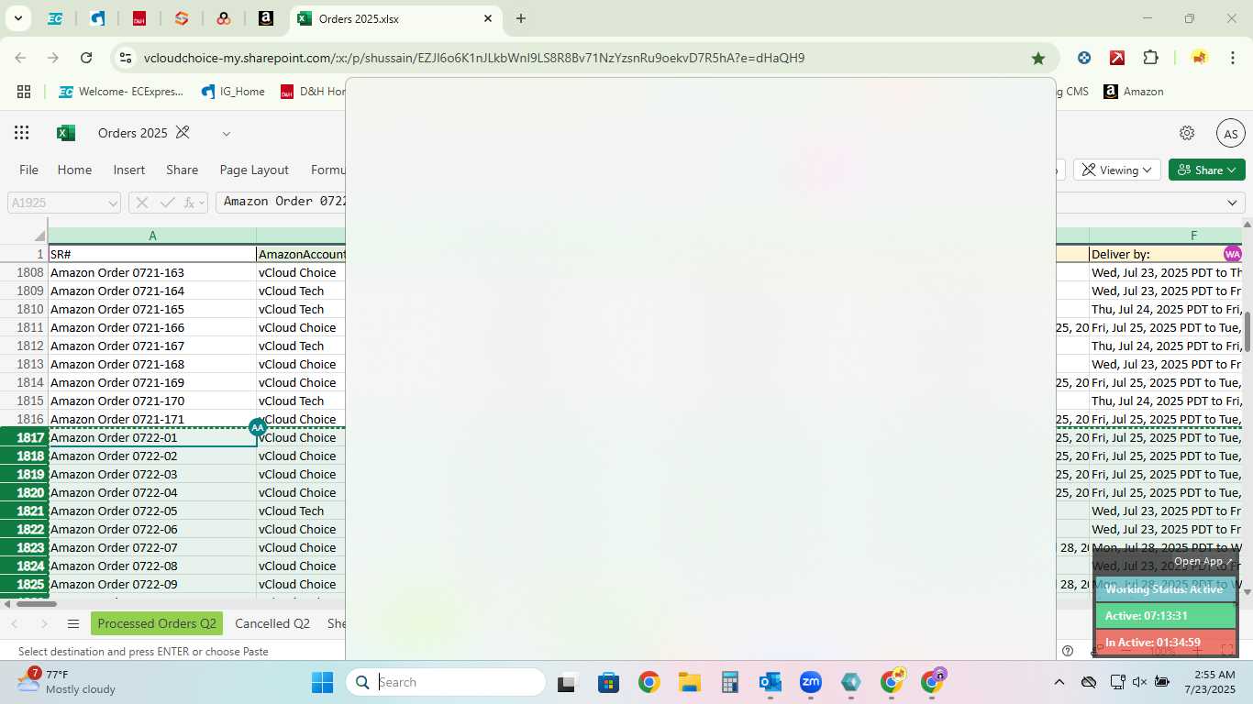Click Open App in tracker widget

pyautogui.click(x=1203, y=561)
